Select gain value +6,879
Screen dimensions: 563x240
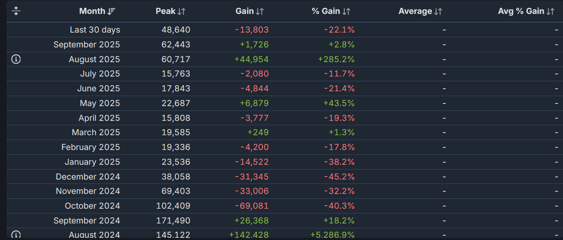[x=254, y=103]
